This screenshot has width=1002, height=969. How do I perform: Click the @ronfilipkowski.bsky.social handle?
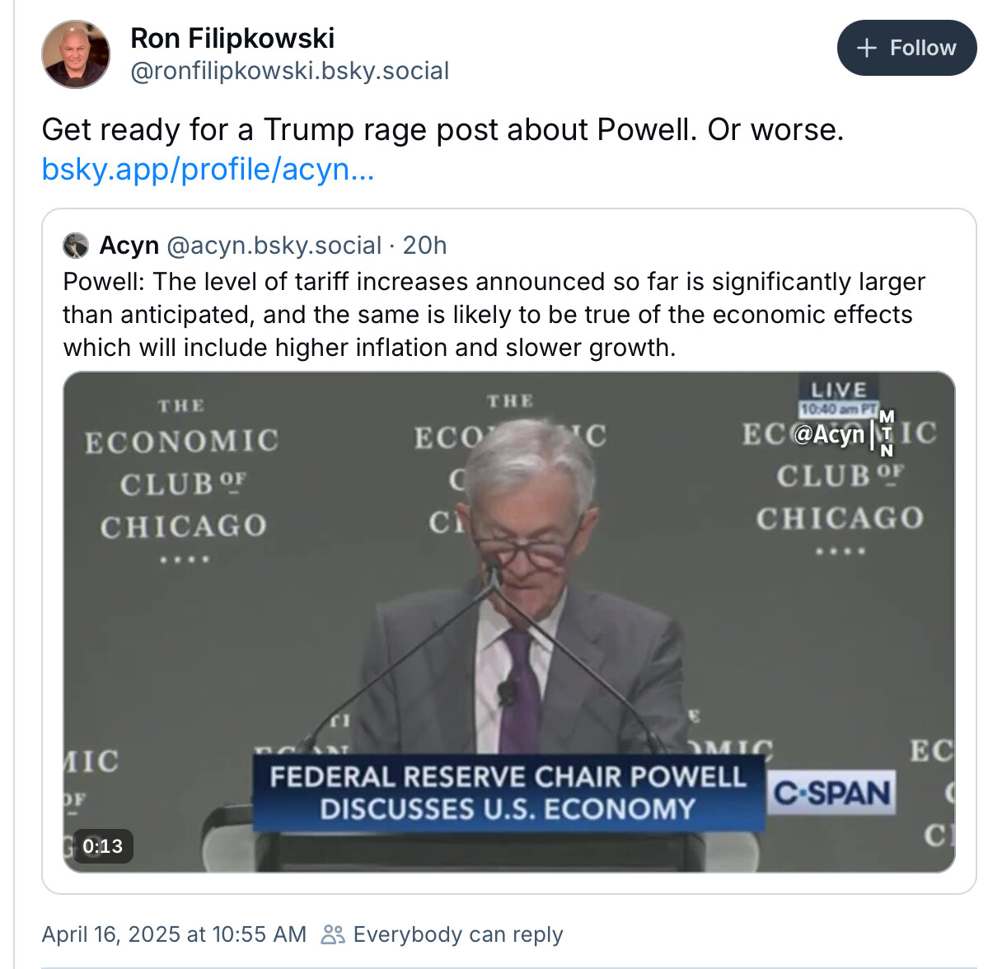289,72
